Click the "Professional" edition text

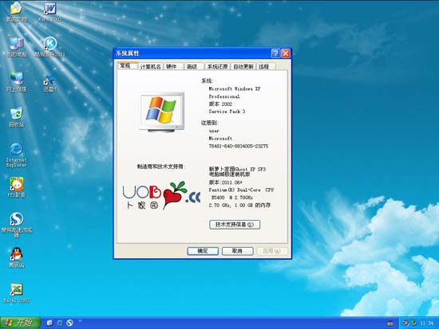pyautogui.click(x=224, y=96)
